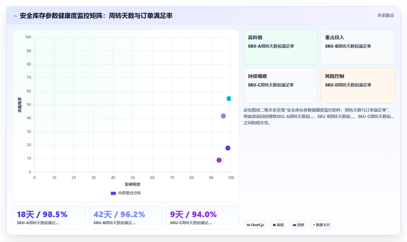Open the 风险控制 quadrant card
The width and height of the screenshot is (407, 242).
coord(357,86)
